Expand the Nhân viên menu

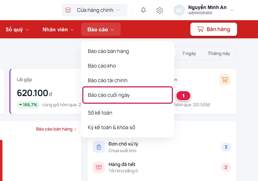(58, 30)
